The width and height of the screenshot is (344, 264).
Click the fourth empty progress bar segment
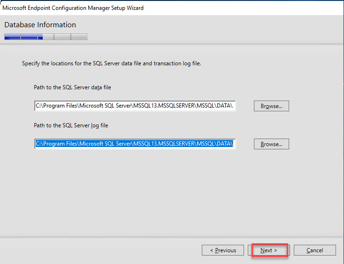point(62,37)
